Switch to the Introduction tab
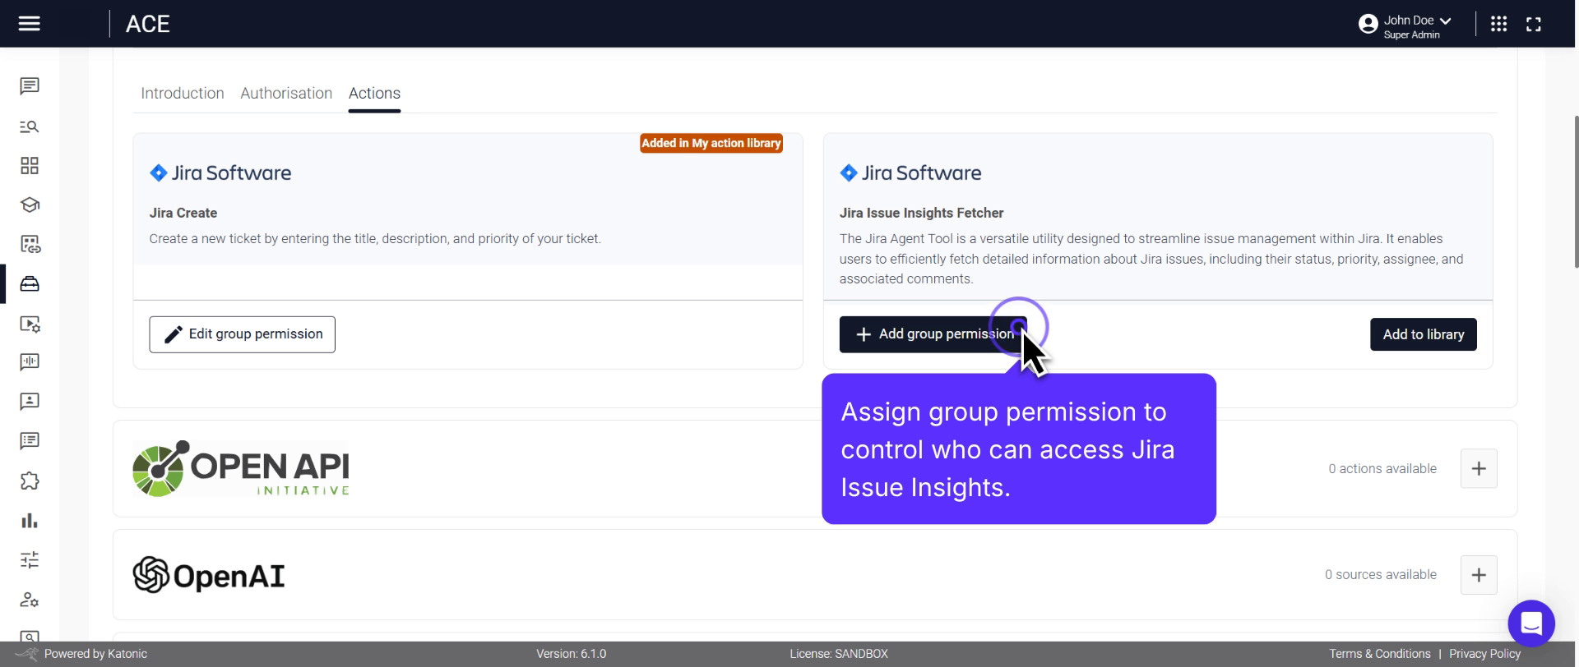The height and width of the screenshot is (667, 1579). [183, 93]
